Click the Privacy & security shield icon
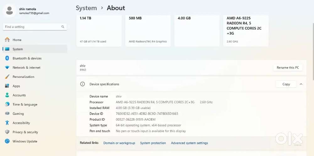The image size is (314, 156). point(7,132)
